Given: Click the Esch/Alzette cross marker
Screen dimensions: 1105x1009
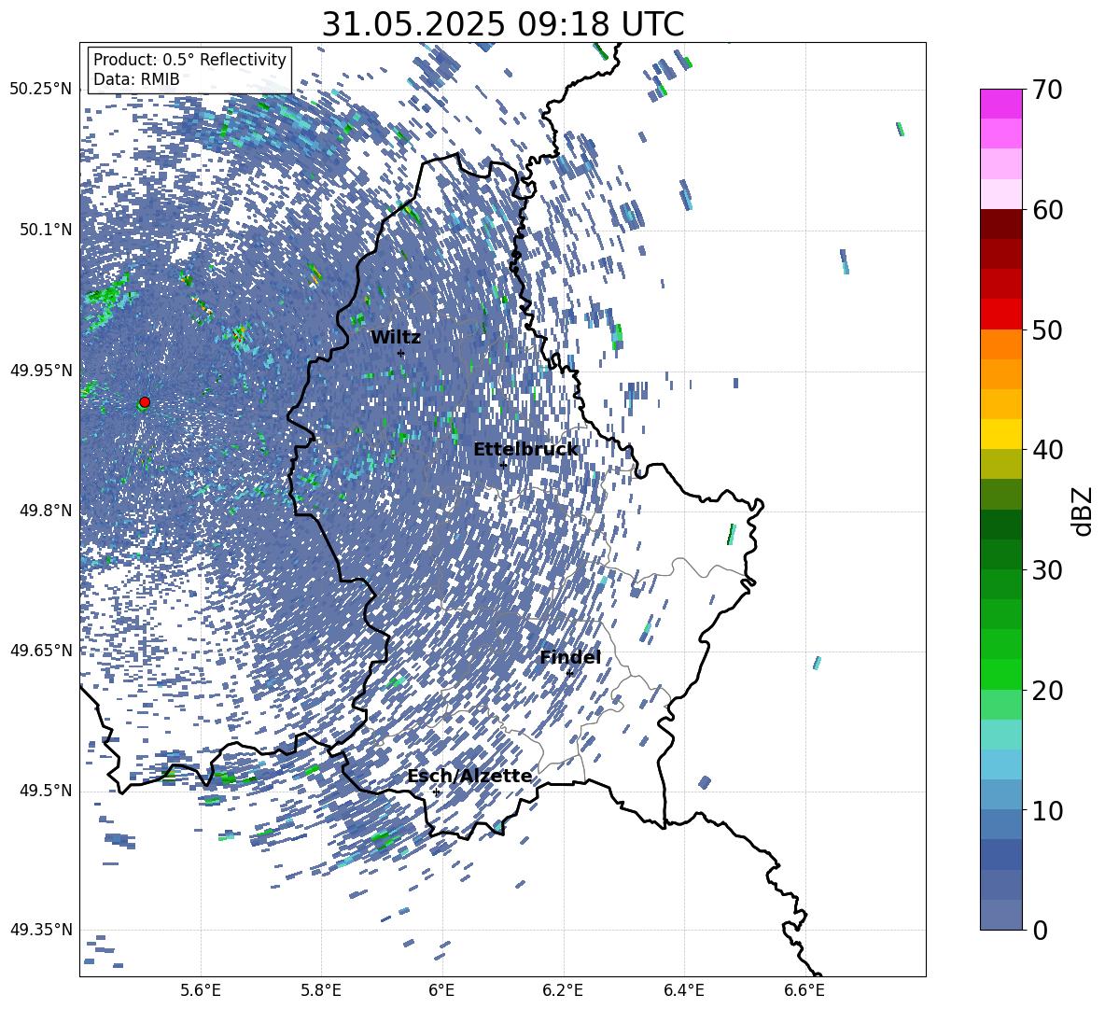Looking at the screenshot, I should [x=436, y=792].
